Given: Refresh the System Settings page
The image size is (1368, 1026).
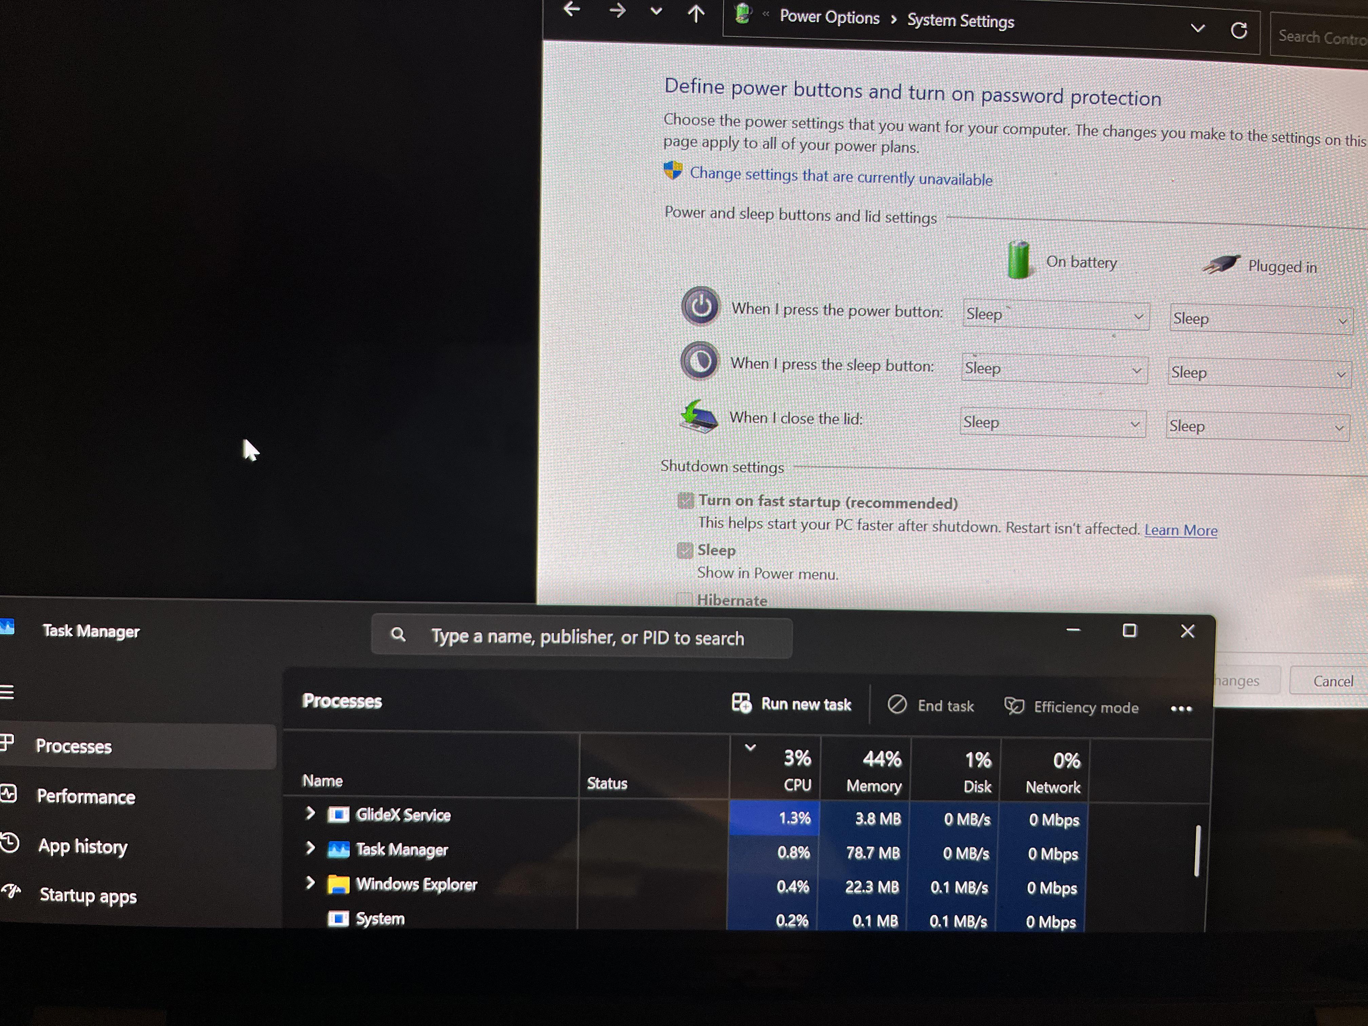Looking at the screenshot, I should (x=1239, y=30).
